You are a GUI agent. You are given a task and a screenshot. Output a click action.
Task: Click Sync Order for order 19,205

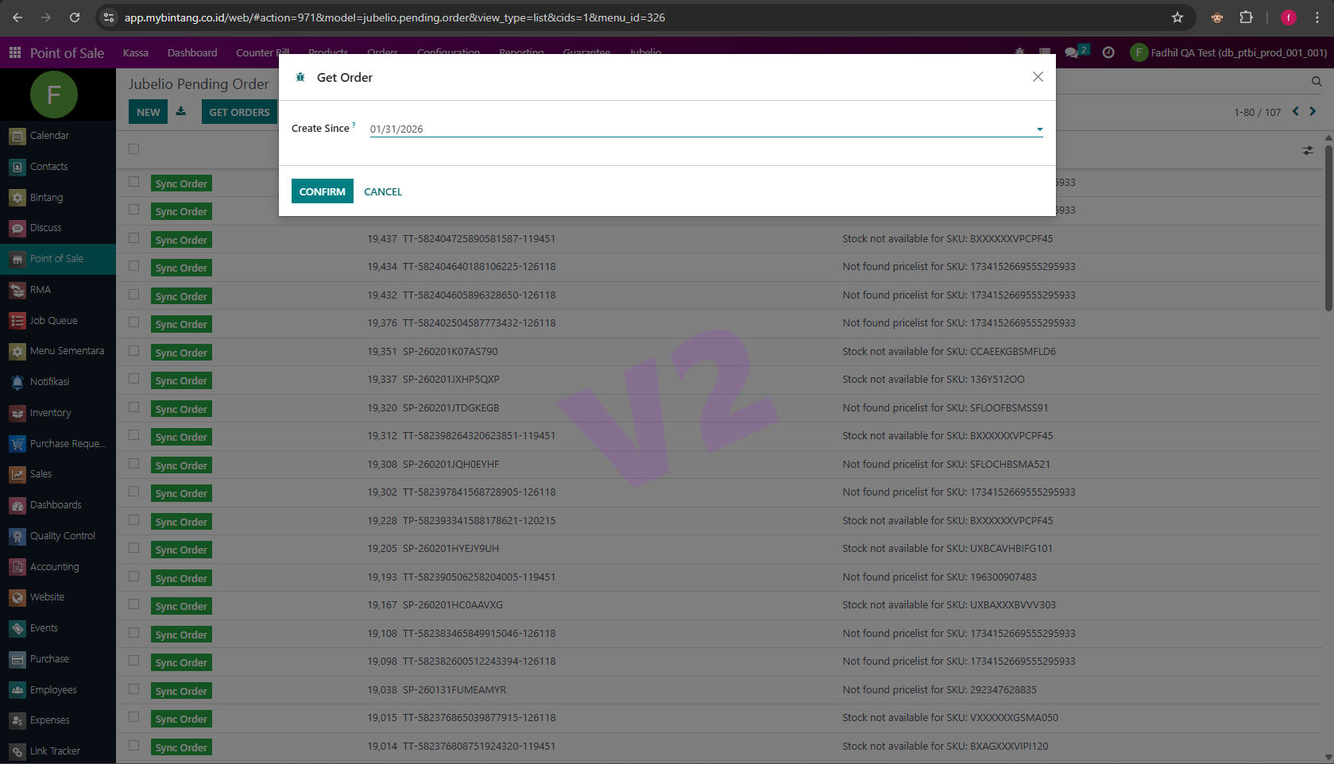click(x=181, y=550)
